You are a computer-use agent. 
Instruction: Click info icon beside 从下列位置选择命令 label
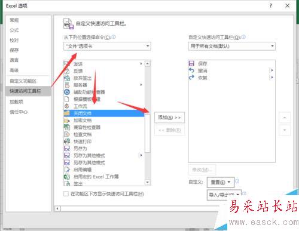point(114,37)
